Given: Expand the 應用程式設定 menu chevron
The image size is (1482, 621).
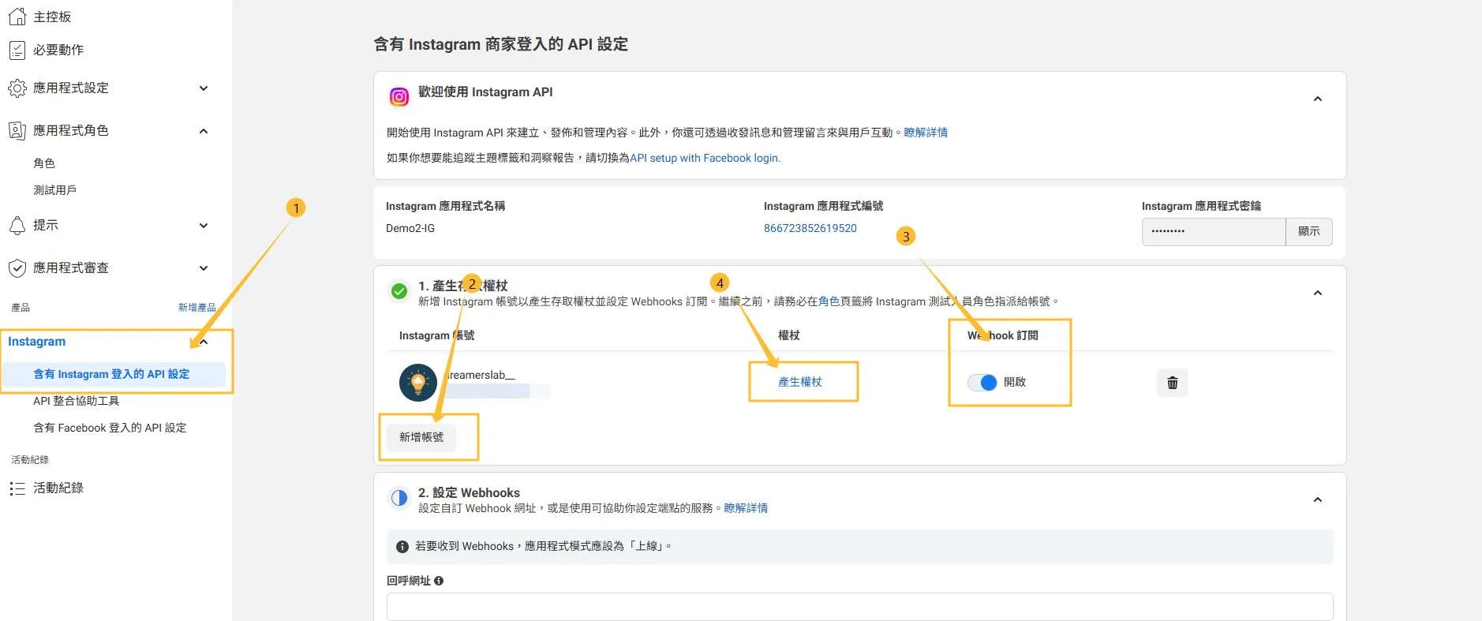Looking at the screenshot, I should tap(204, 88).
